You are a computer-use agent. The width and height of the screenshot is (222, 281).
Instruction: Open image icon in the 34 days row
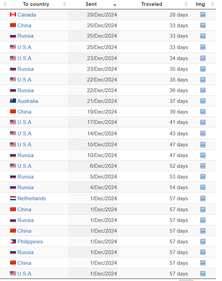point(203,58)
